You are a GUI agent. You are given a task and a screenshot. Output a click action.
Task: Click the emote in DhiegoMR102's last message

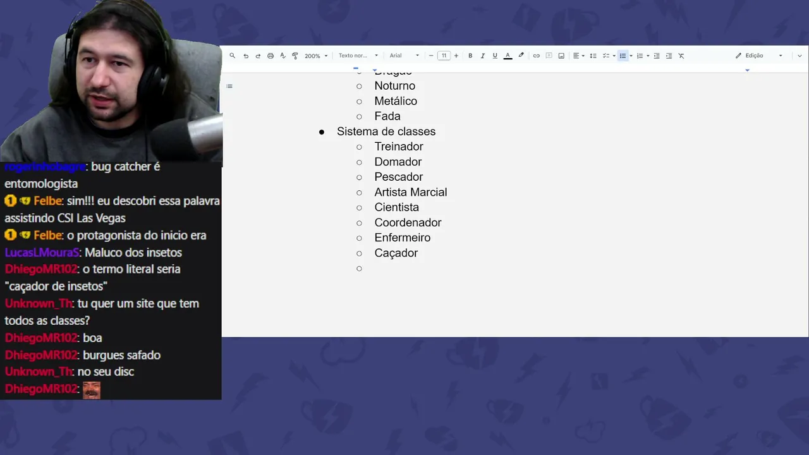tap(92, 390)
